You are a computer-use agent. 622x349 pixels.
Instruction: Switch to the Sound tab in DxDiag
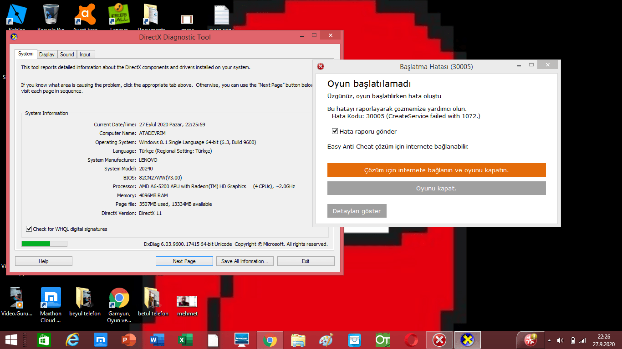[67, 55]
